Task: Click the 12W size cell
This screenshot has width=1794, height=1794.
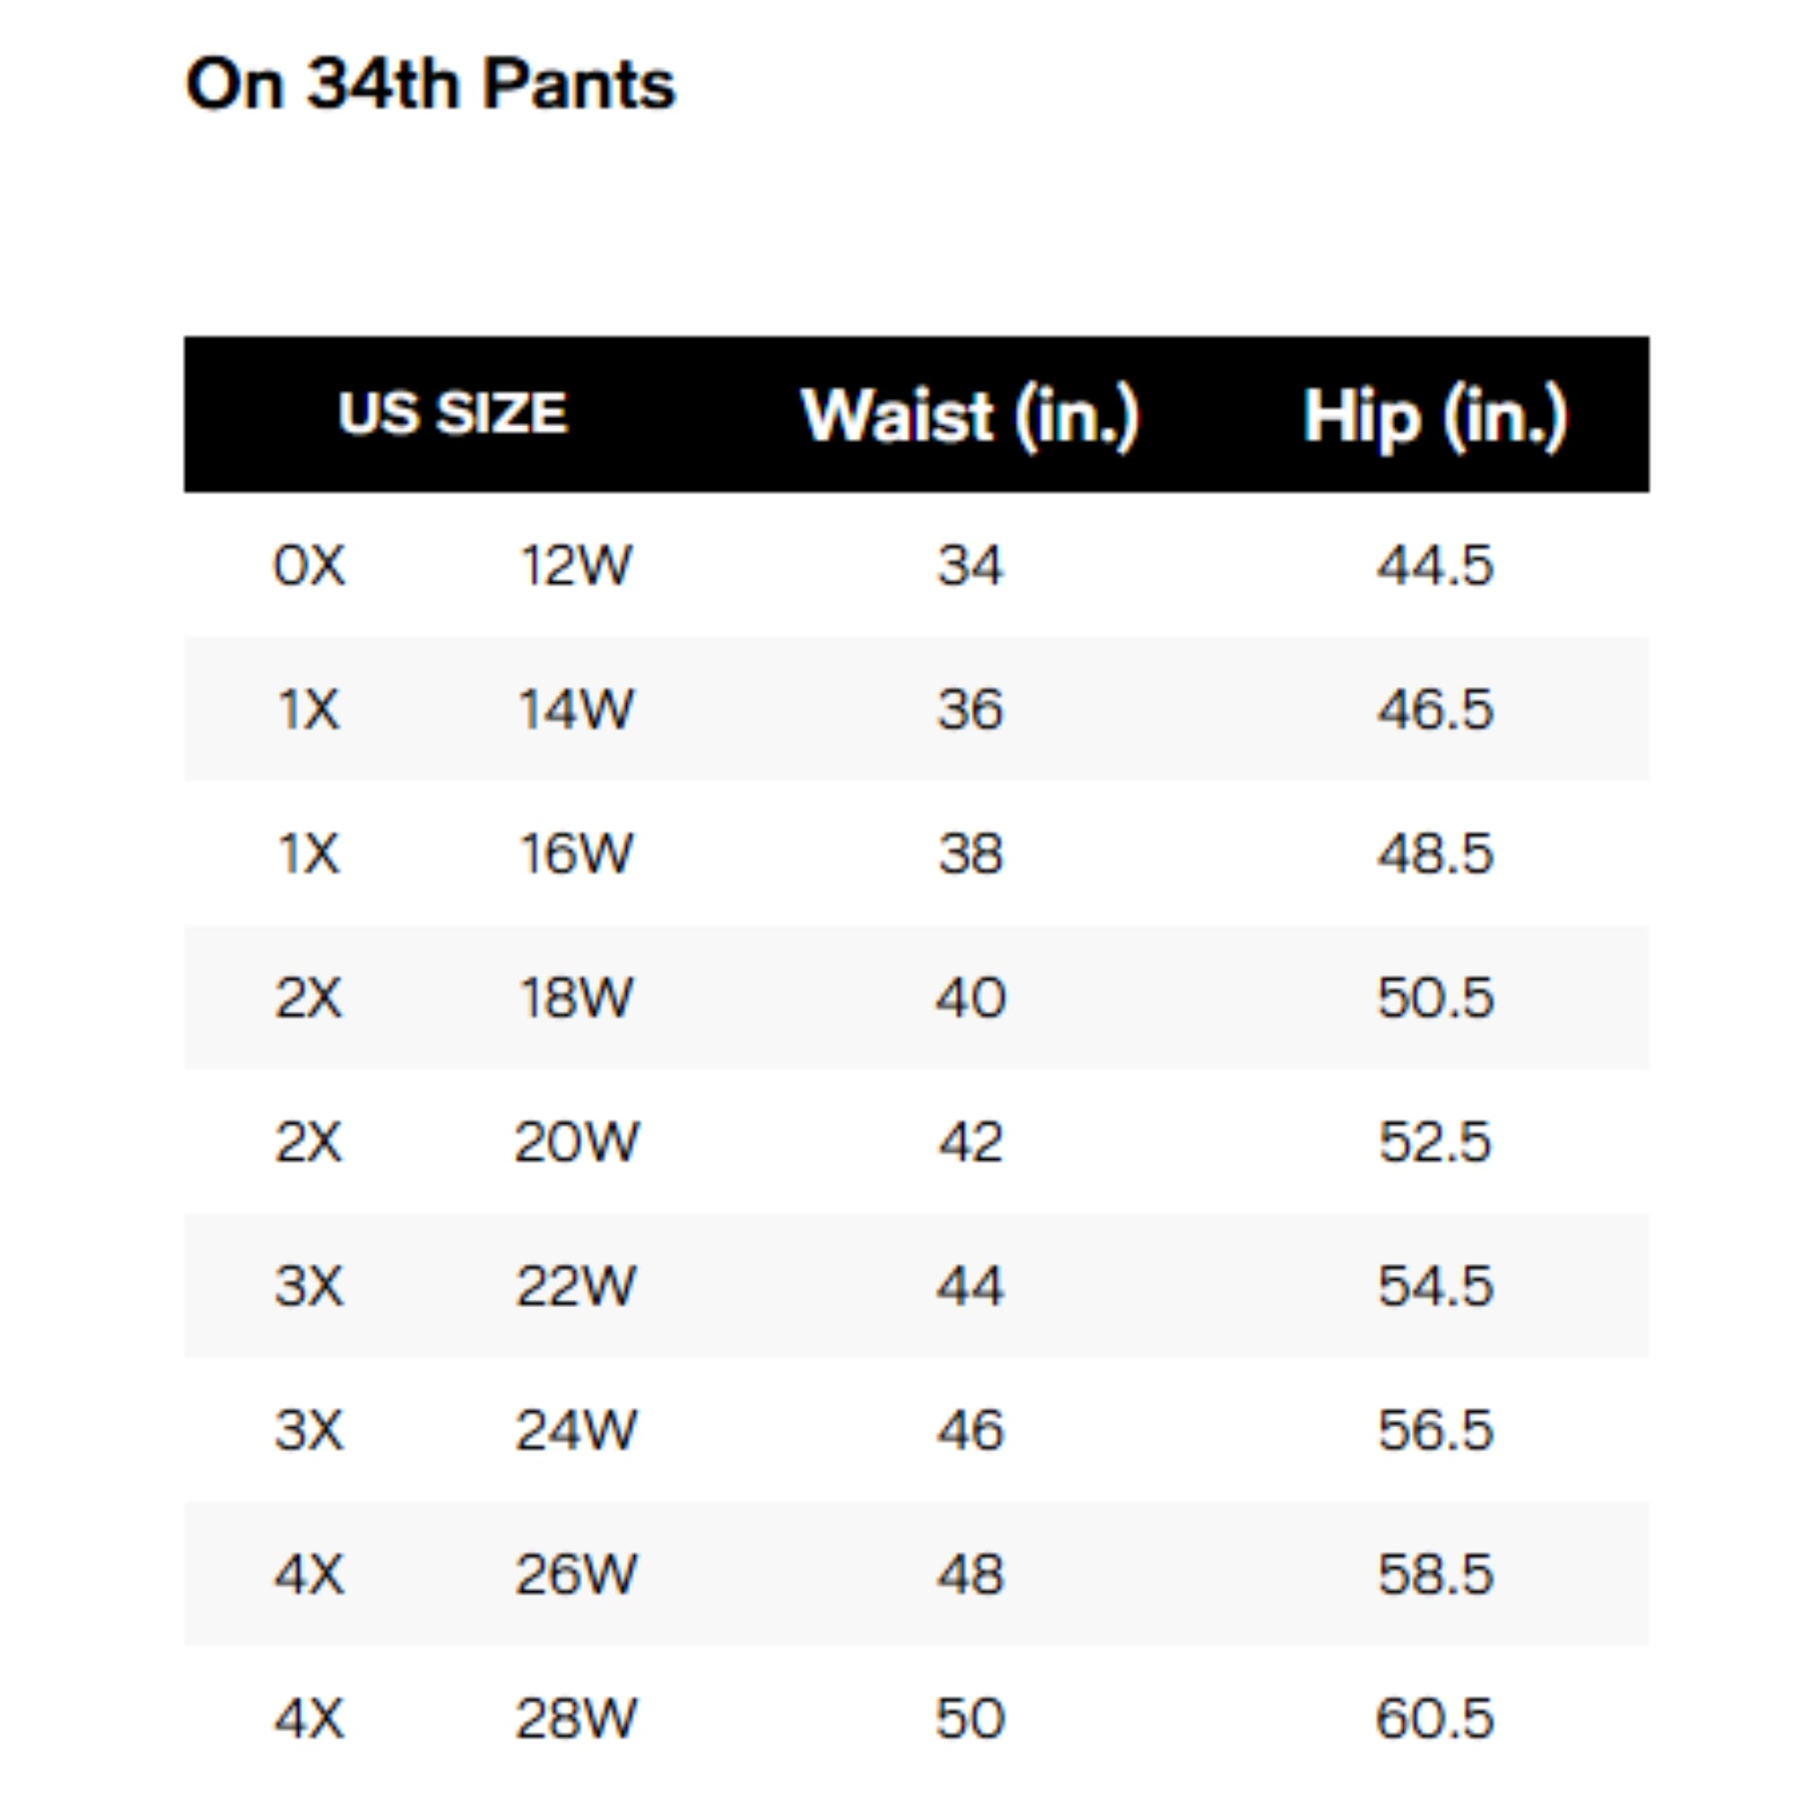Action: coord(576,564)
